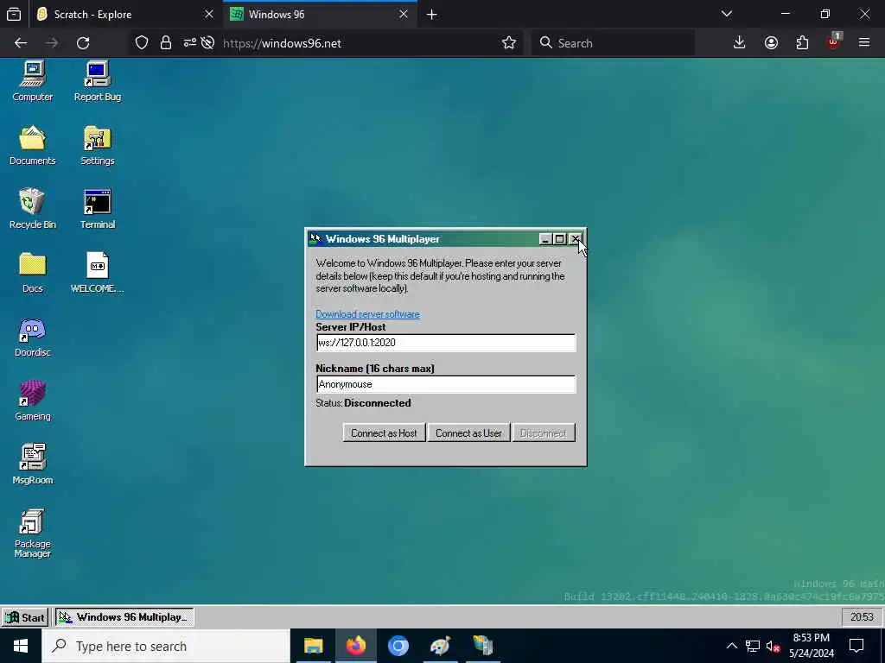Bookmark this page with the star
The image size is (885, 663).
click(508, 43)
